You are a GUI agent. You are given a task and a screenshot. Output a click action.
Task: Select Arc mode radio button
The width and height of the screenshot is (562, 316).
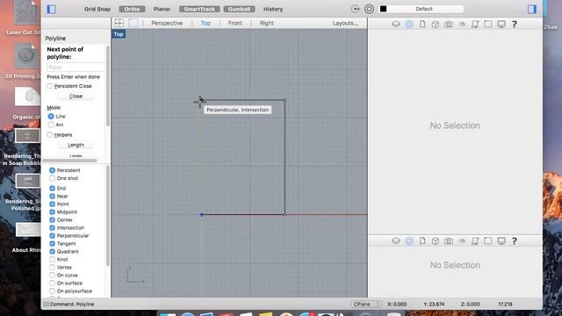[x=51, y=125]
